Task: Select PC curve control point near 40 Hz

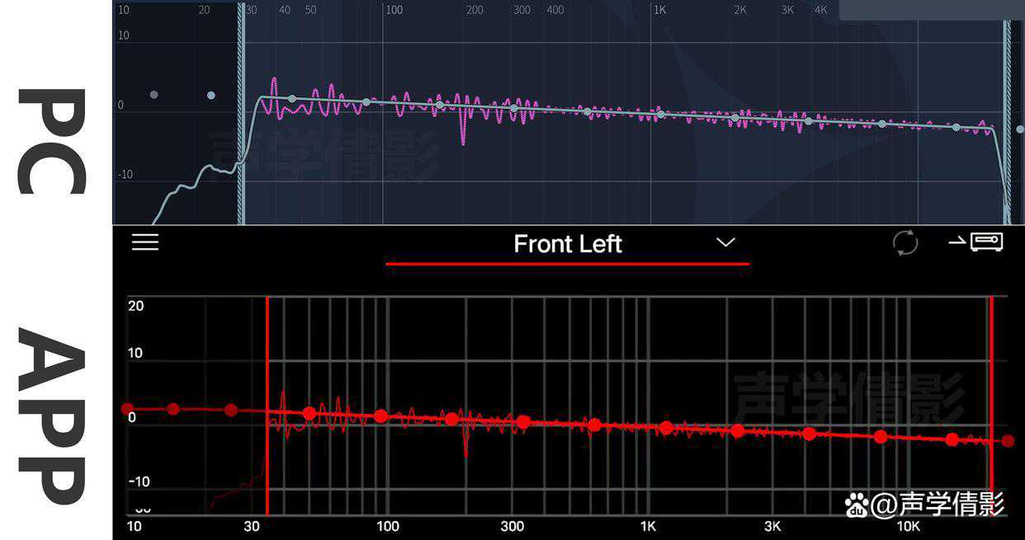Action: coord(291,99)
